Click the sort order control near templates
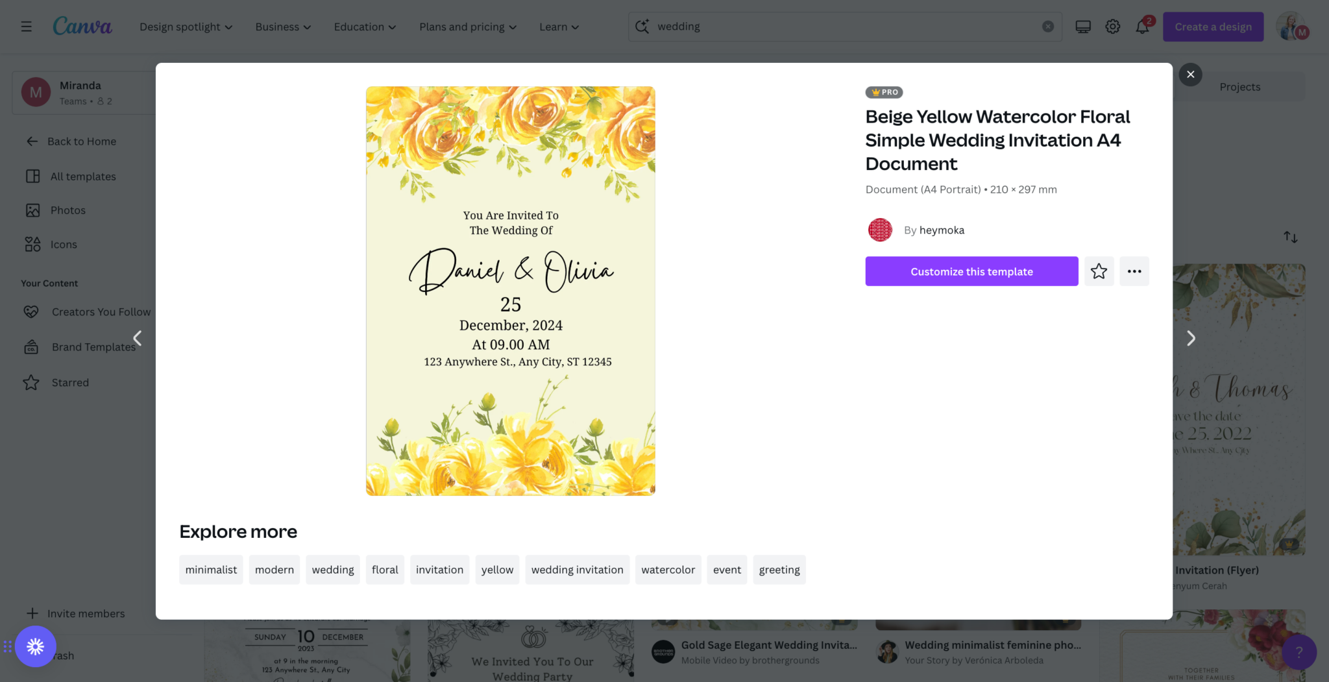This screenshot has height=682, width=1329. click(x=1290, y=237)
